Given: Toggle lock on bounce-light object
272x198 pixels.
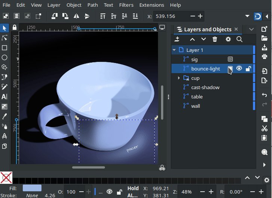Looking at the screenshot, I should [248, 68].
